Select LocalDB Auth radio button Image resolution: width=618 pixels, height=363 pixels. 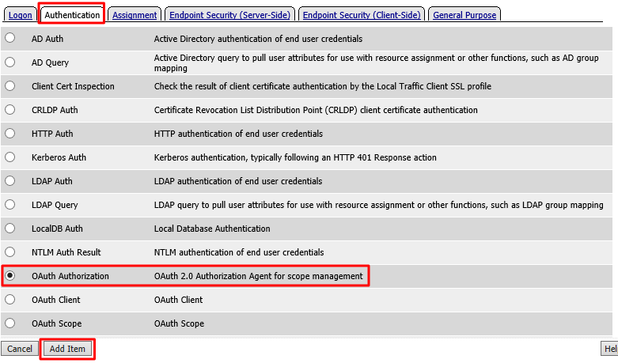[9, 228]
